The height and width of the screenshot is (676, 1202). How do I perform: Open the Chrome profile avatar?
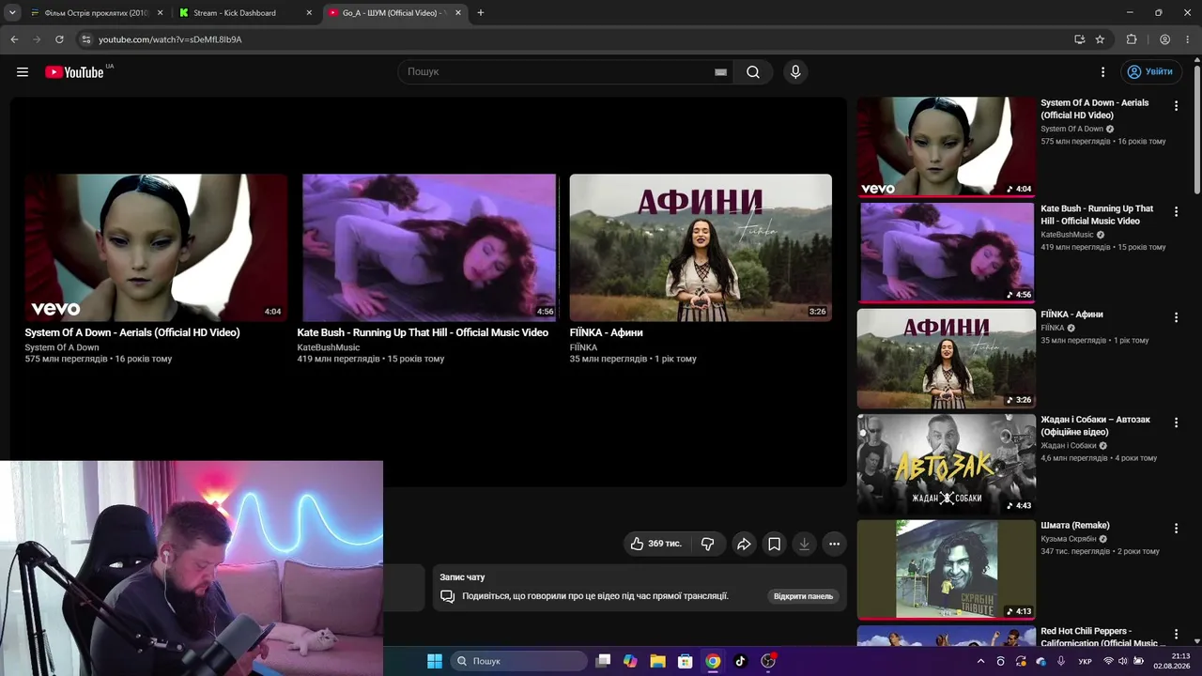pos(1164,39)
